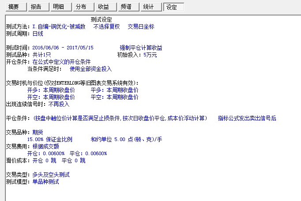Click the 平仓 0 跳 slippage value
This screenshot has width=301, height=201.
pos(74,160)
